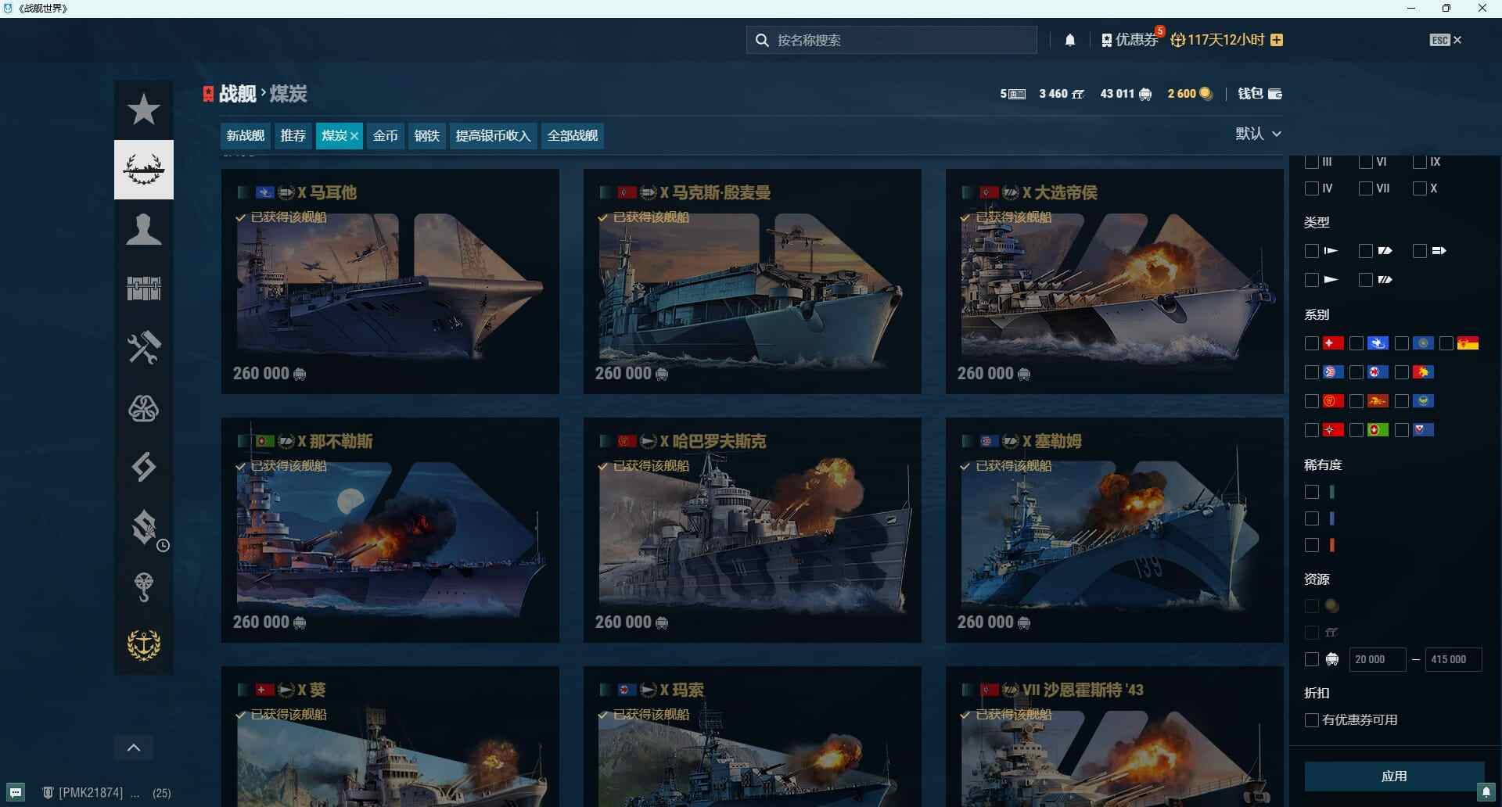Edit the maximum coal price 415 000
This screenshot has width=1502, height=807.
tap(1453, 659)
